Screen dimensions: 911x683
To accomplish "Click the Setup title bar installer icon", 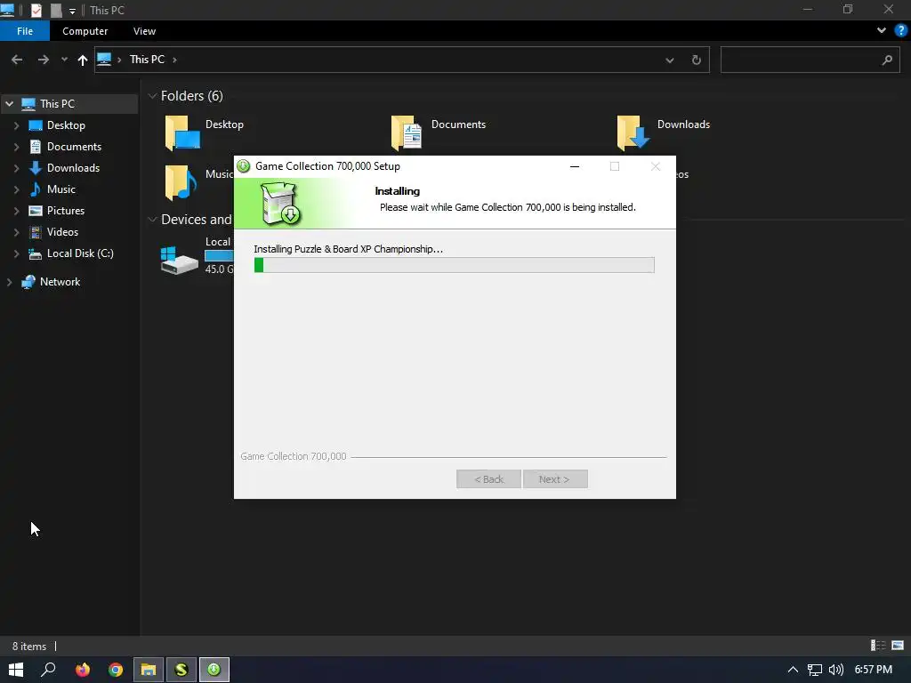I will 244,166.
